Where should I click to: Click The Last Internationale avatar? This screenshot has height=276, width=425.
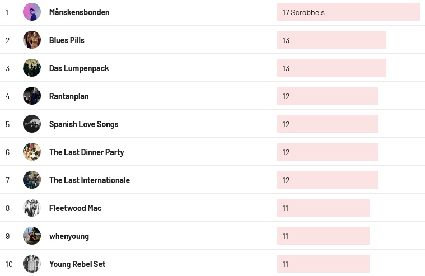pyautogui.click(x=32, y=180)
